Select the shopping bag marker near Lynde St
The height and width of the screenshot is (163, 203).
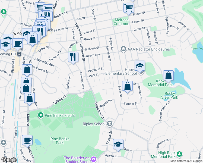pyautogui.click(x=32, y=39)
